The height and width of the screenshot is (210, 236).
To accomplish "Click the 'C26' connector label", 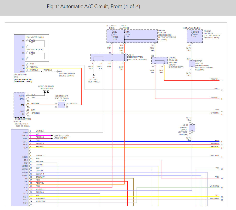I will coord(152,45).
